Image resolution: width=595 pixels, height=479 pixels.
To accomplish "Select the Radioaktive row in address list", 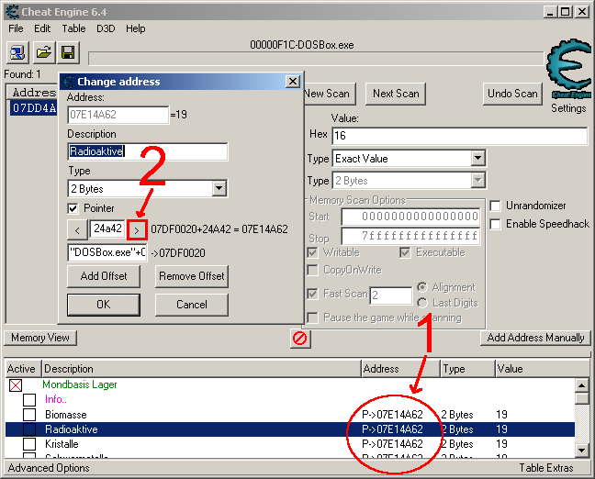I will pyautogui.click(x=290, y=429).
